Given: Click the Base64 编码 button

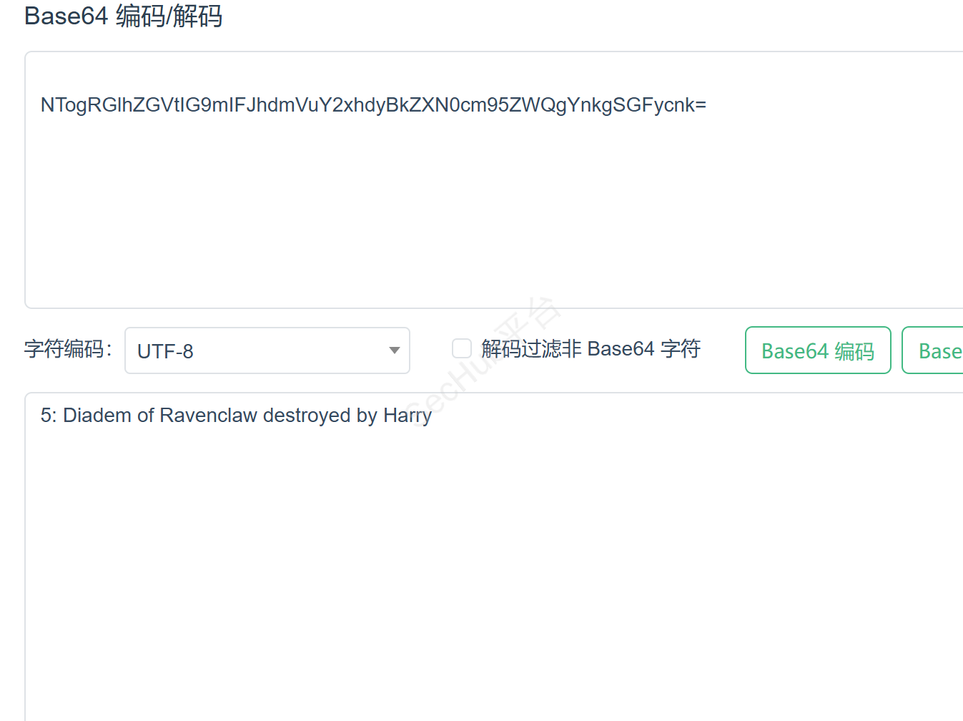Looking at the screenshot, I should click(x=818, y=350).
